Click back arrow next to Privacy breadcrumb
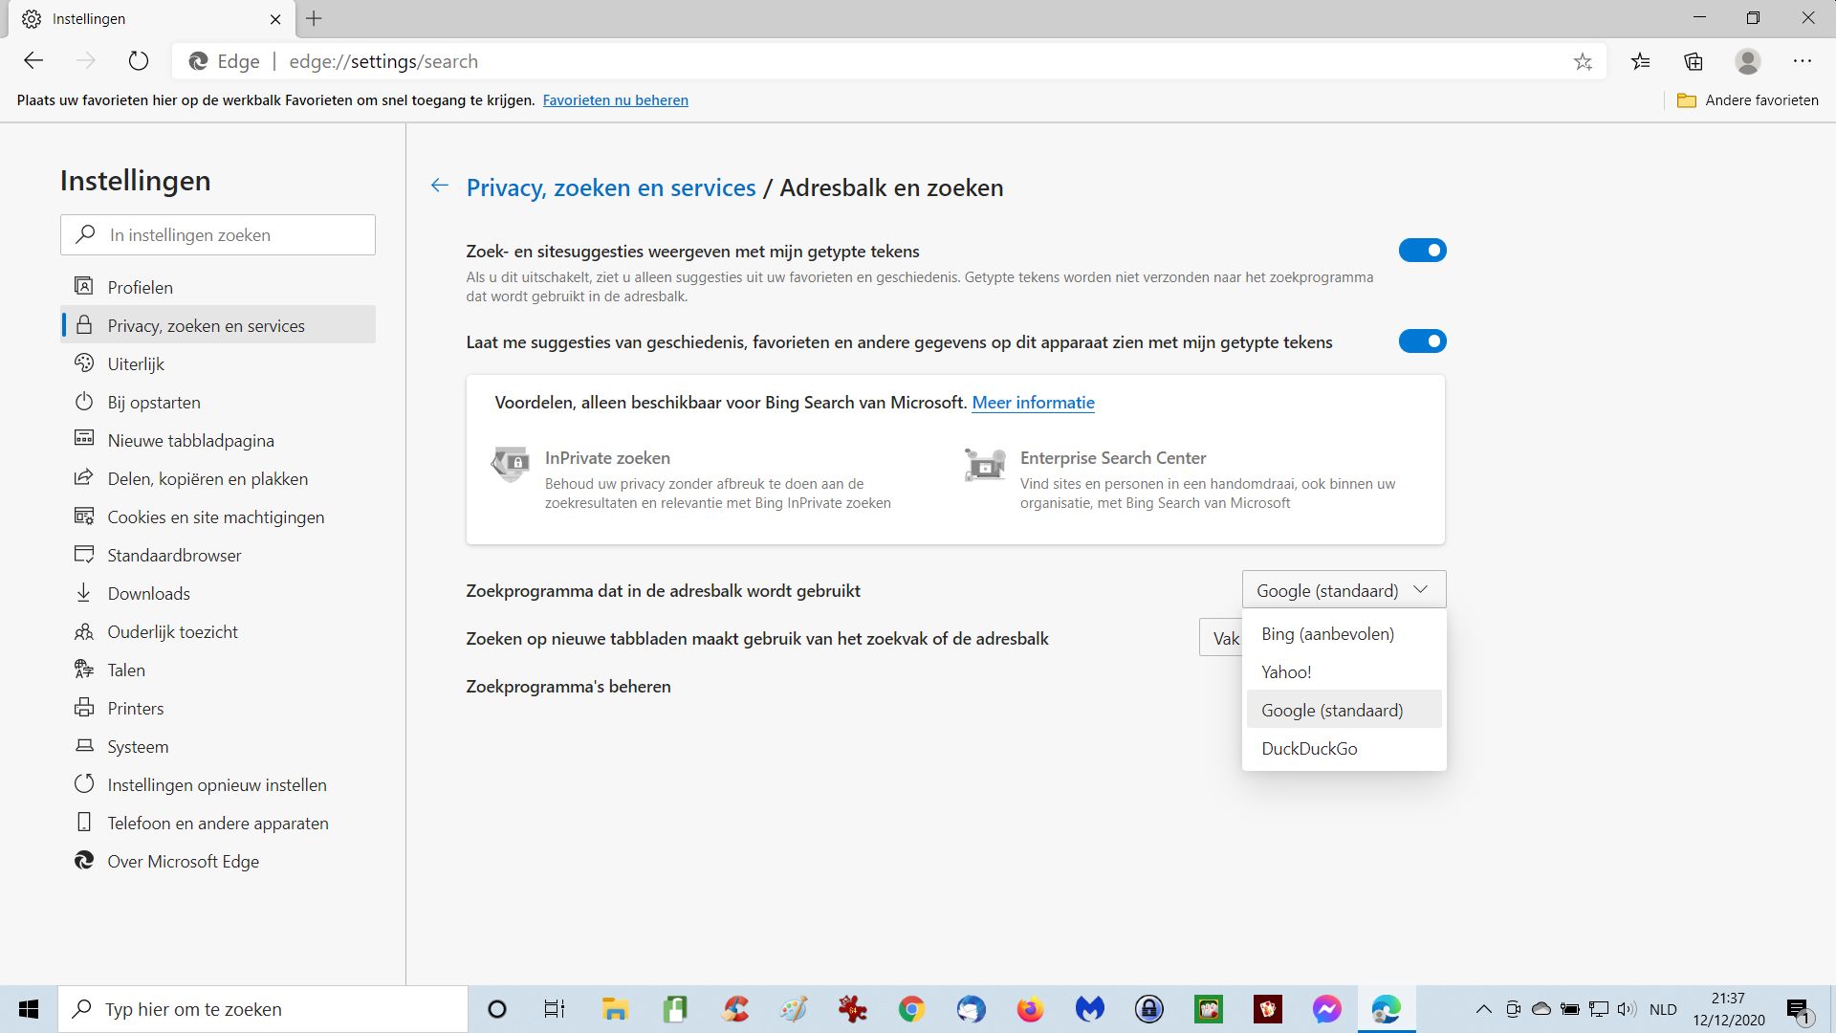The image size is (1836, 1033). 439,187
